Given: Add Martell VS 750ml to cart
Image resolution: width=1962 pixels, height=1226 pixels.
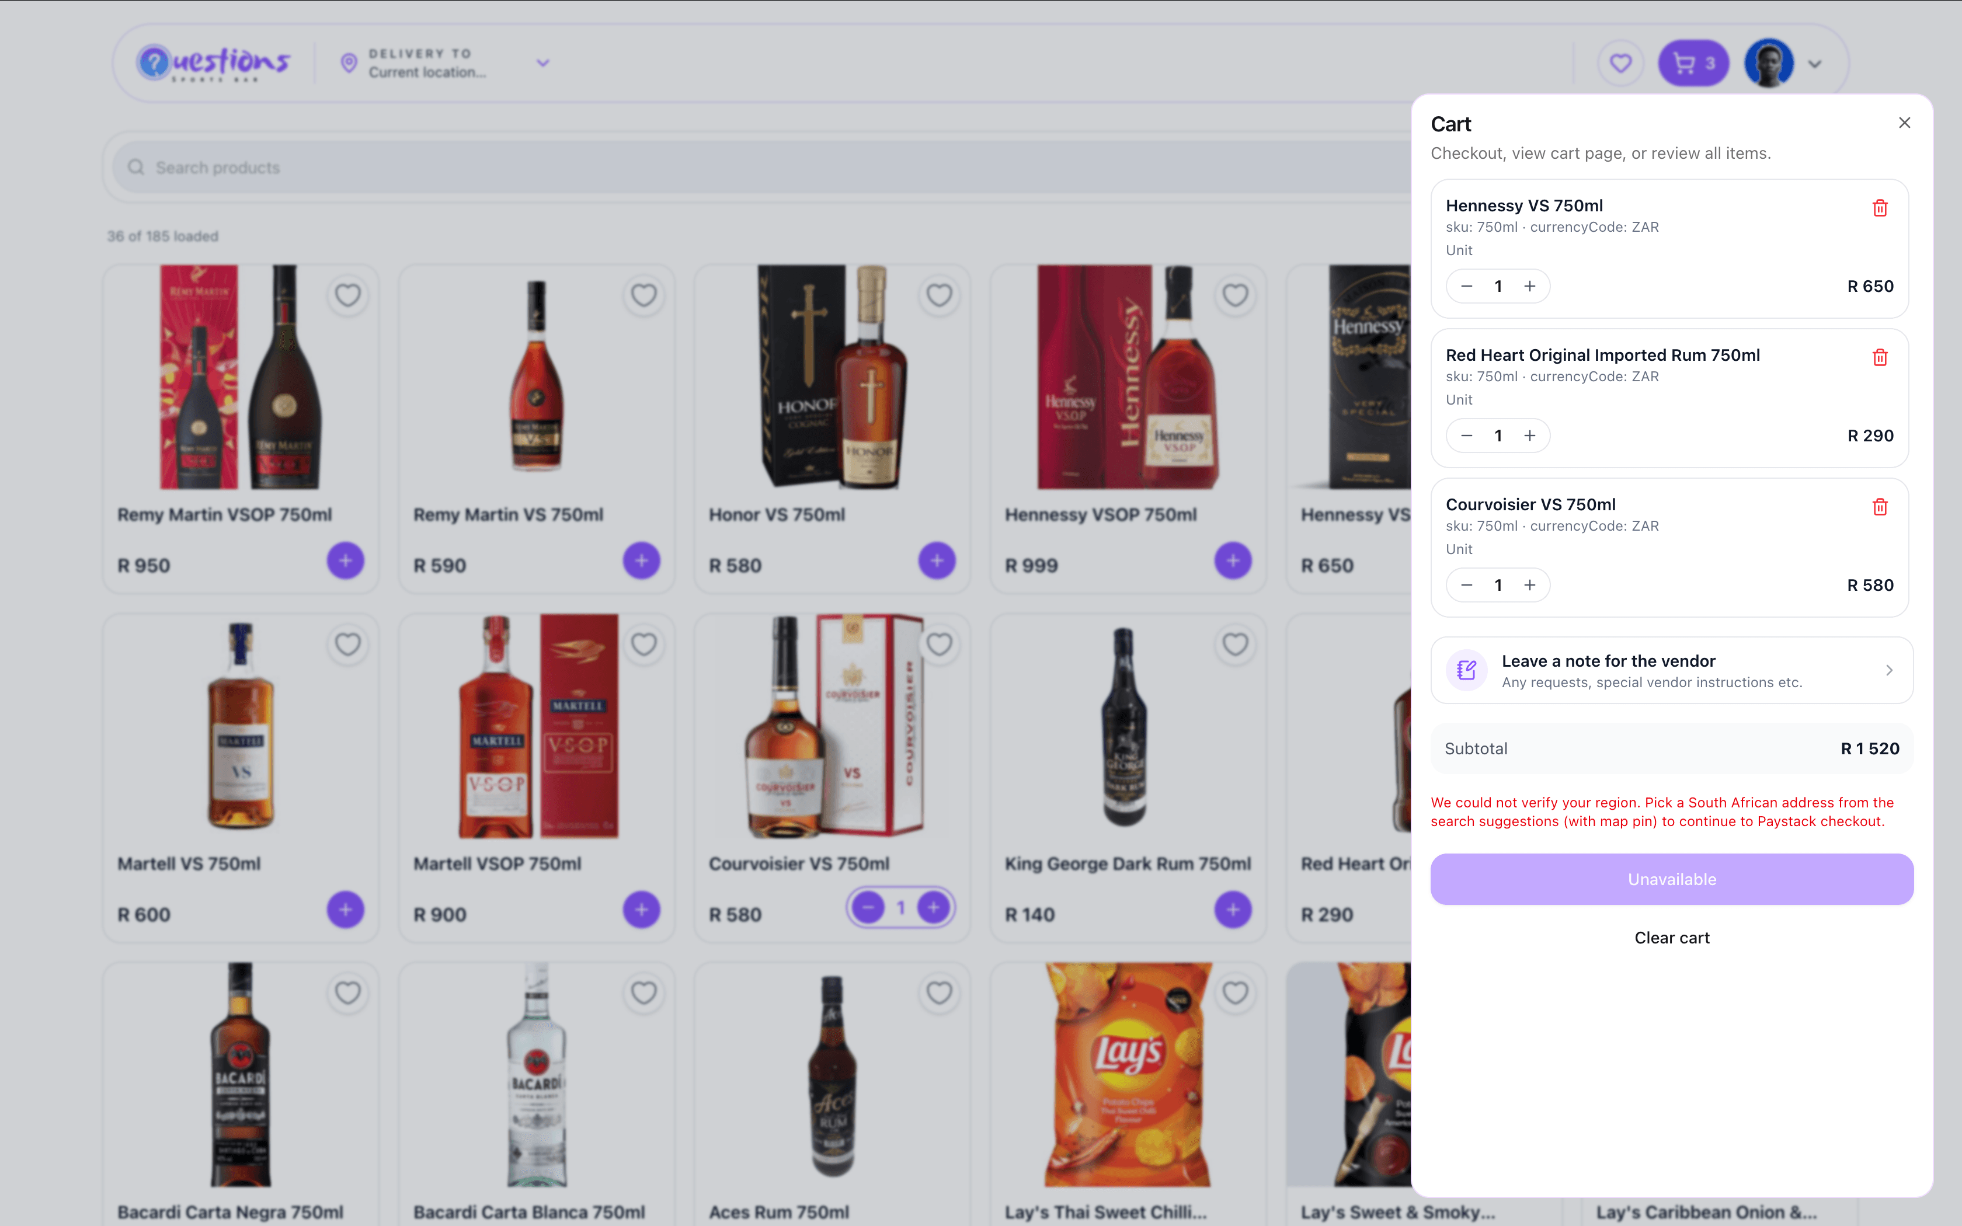Looking at the screenshot, I should [x=345, y=910].
